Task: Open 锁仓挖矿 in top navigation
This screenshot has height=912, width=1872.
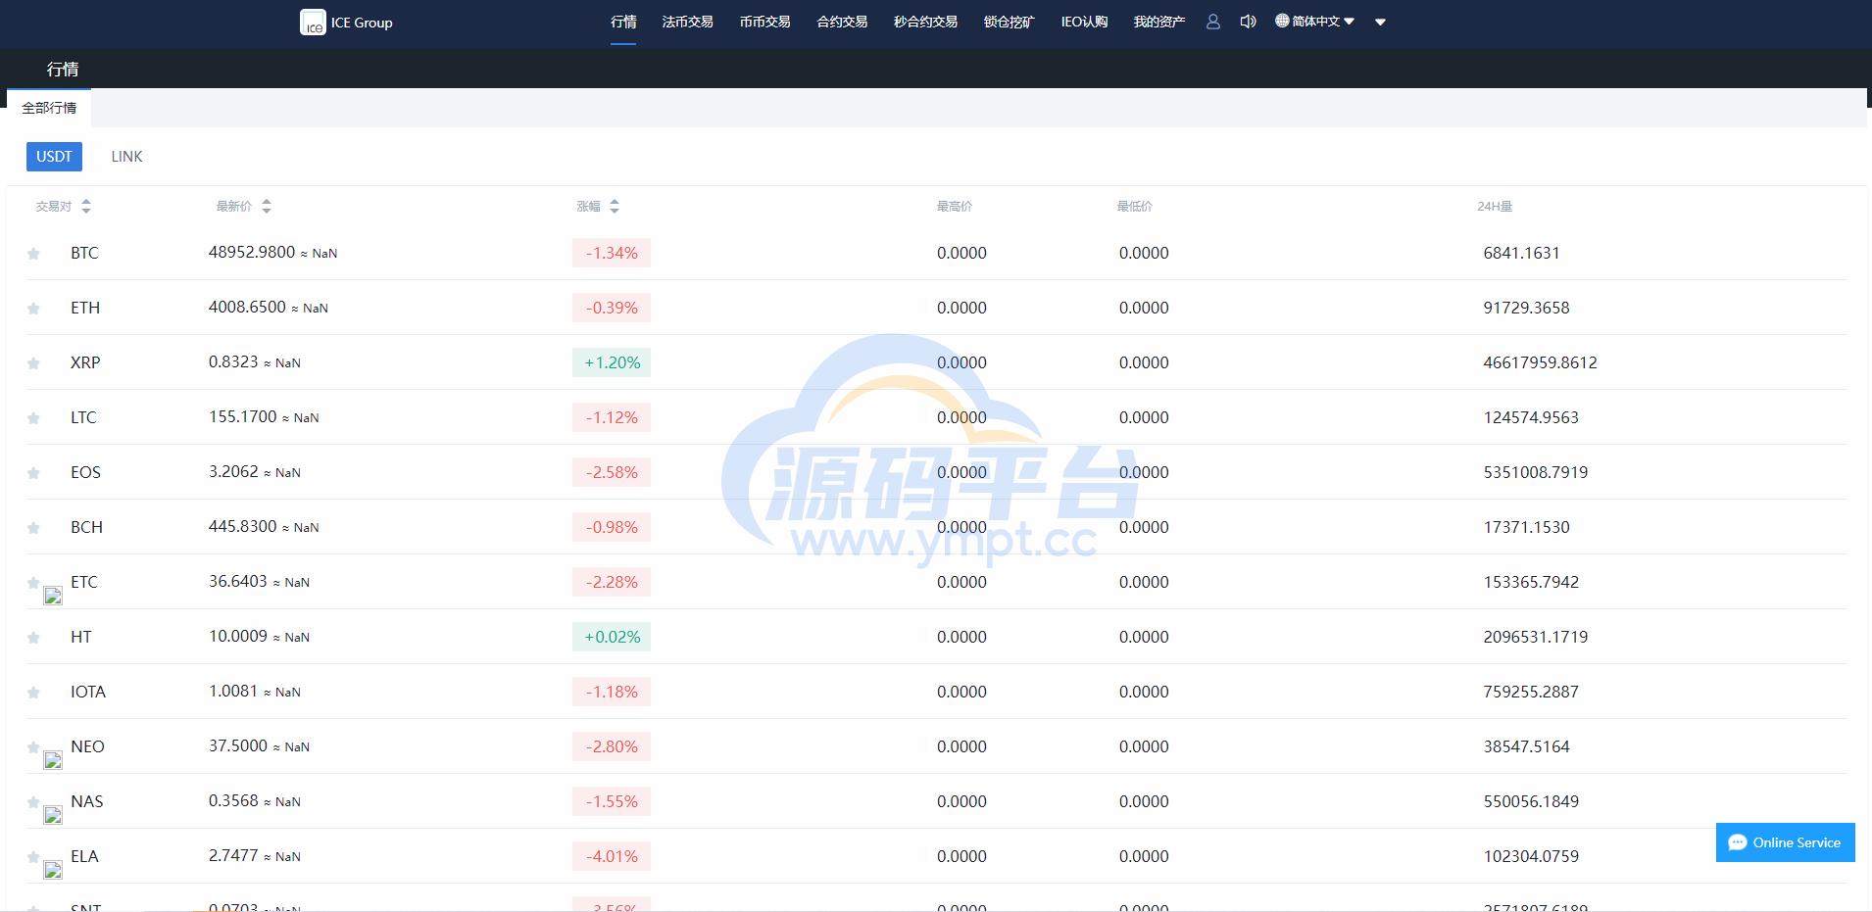Action: tap(1009, 22)
